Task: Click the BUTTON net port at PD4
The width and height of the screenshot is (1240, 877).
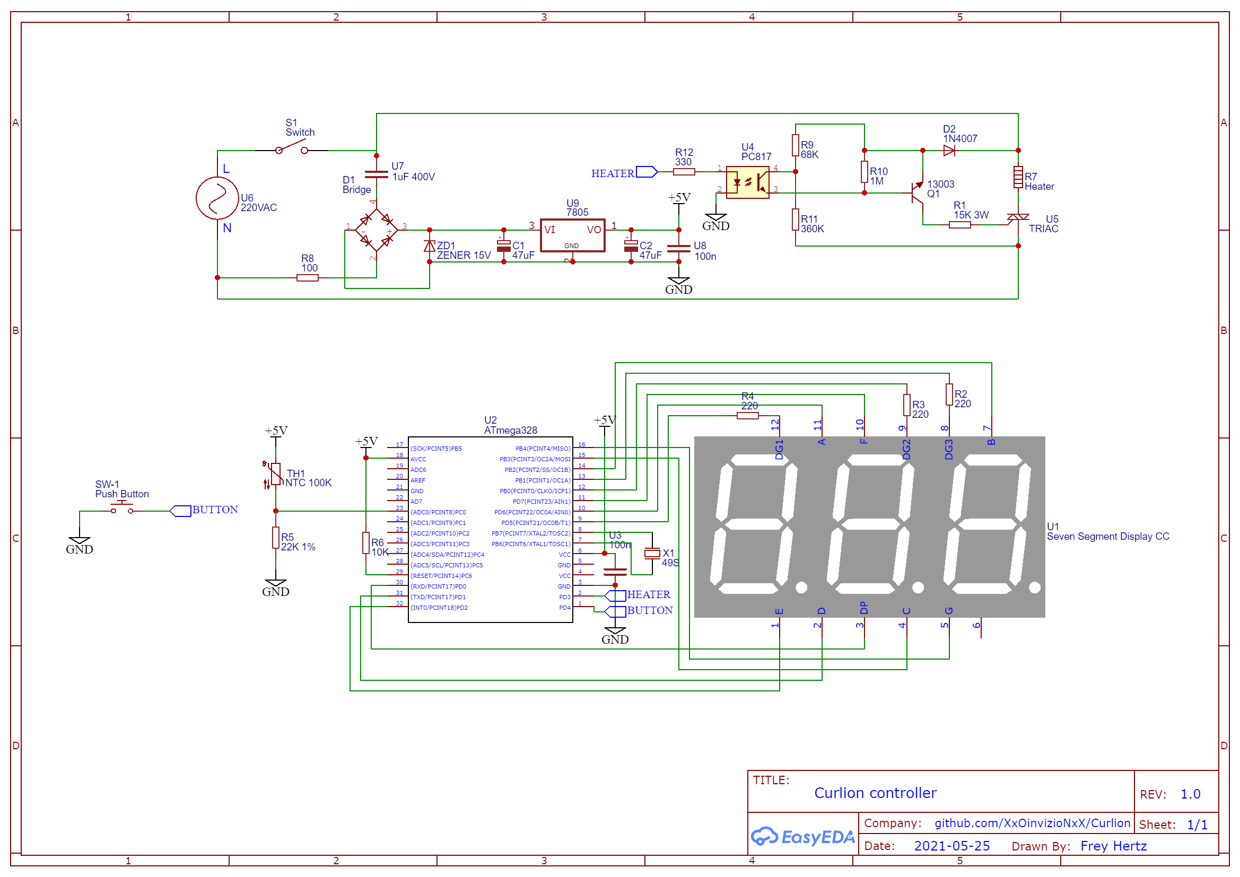Action: tap(640, 611)
